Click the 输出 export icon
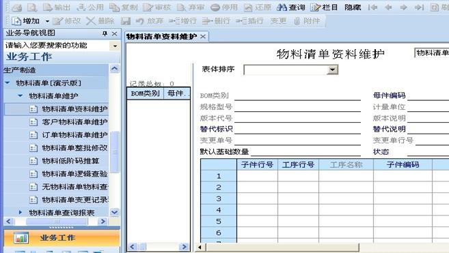The height and width of the screenshot is (253, 449). click(48, 8)
